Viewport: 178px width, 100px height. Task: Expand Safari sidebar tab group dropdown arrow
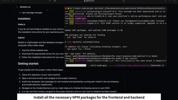17,1
